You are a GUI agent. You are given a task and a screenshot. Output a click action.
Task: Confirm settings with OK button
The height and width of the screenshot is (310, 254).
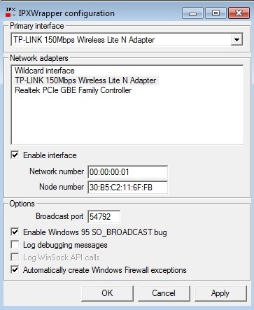tap(107, 293)
